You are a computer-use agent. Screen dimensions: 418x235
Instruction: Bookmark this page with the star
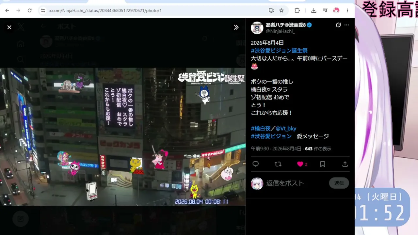click(x=281, y=10)
